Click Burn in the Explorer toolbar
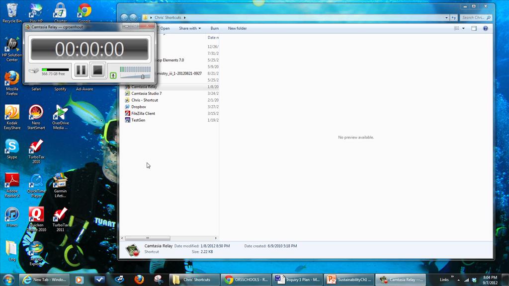 tap(215, 28)
